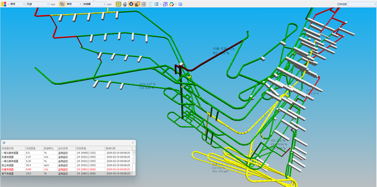Open the 已存视图 saved views dropdown
The width and height of the screenshot is (377, 187).
point(362,4)
